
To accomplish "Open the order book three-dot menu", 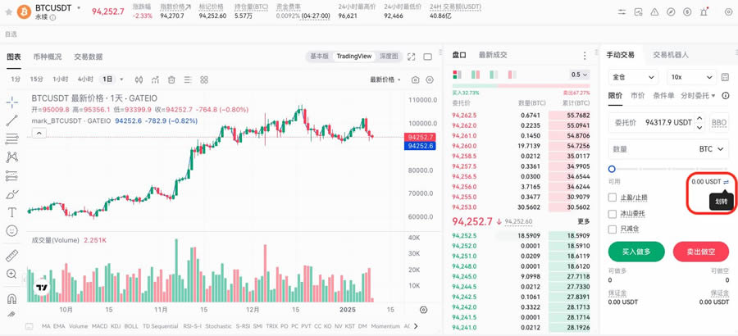I will coord(585,55).
